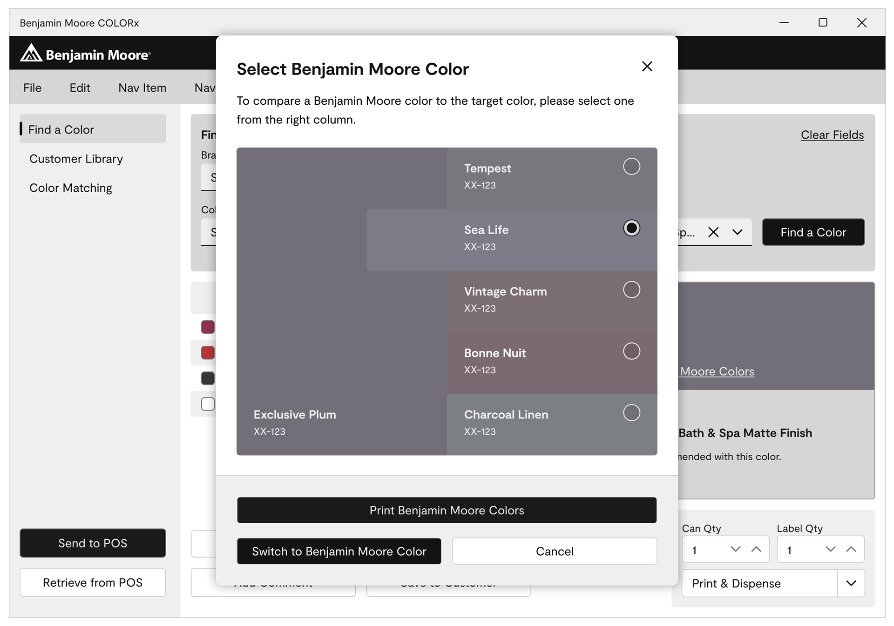Decrease Label Qty with down arrow
Screen dimensions: 894x626
tap(830, 550)
